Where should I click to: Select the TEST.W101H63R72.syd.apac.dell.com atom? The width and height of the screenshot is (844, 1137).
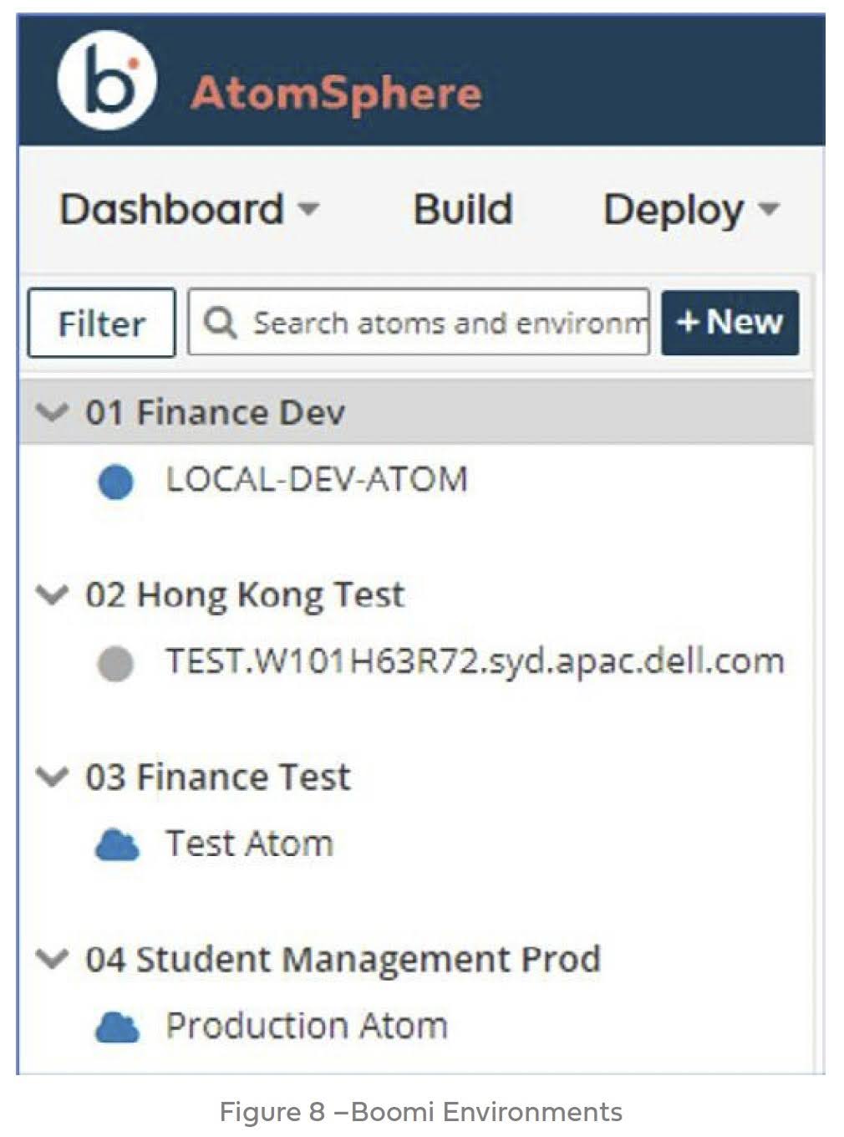474,661
